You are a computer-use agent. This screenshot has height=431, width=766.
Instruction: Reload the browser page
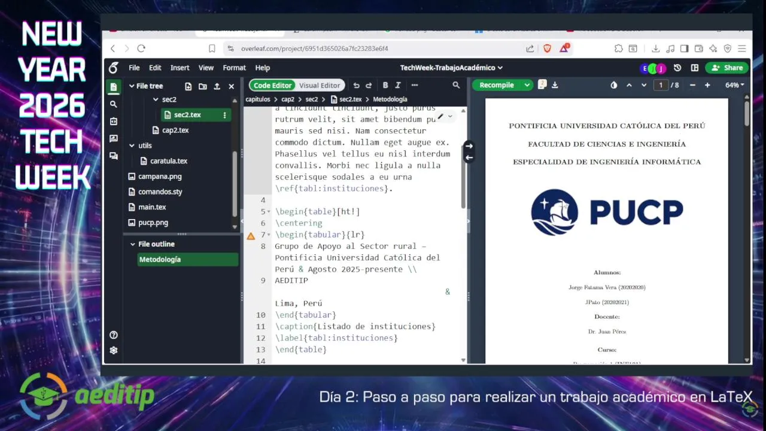pos(141,48)
